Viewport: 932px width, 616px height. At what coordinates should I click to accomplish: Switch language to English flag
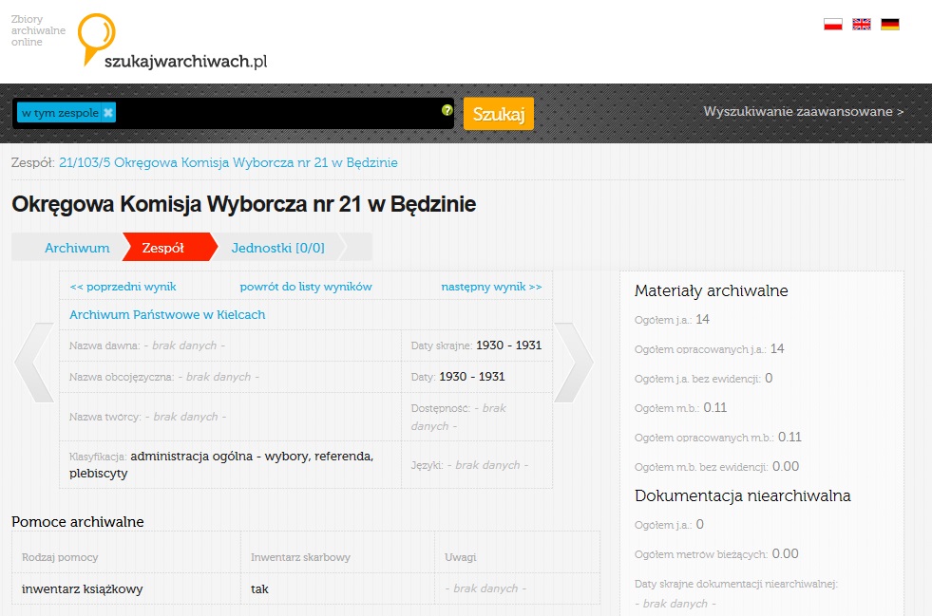point(862,25)
